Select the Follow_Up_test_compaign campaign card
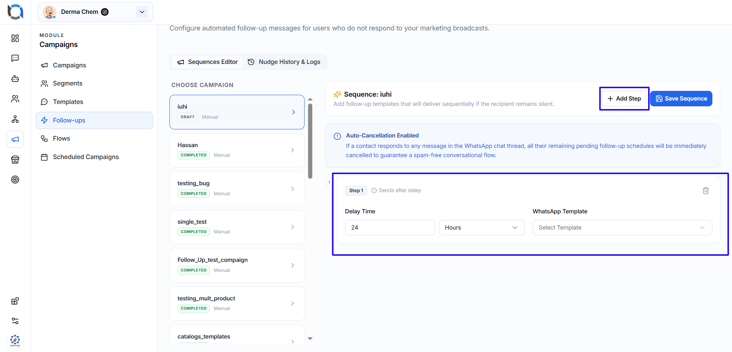This screenshot has height=352, width=732. coord(237,265)
